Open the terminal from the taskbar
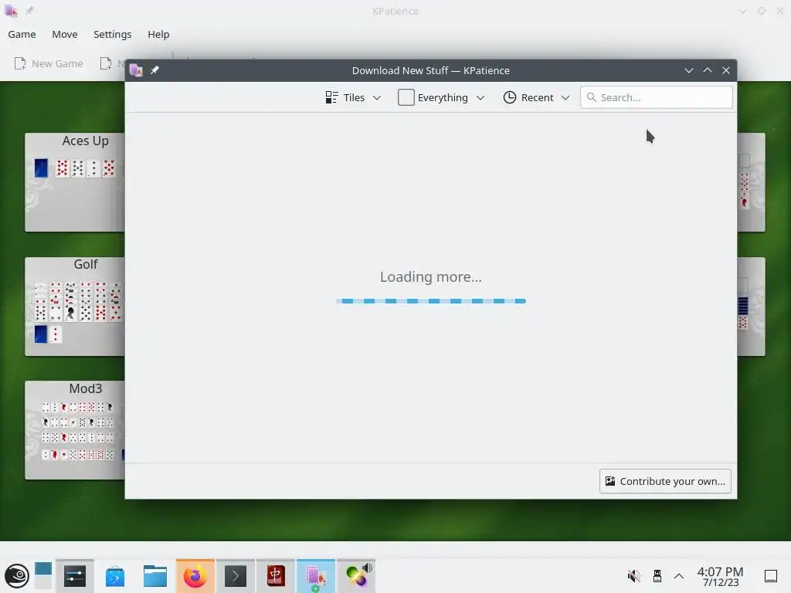This screenshot has width=791, height=593. 236,576
